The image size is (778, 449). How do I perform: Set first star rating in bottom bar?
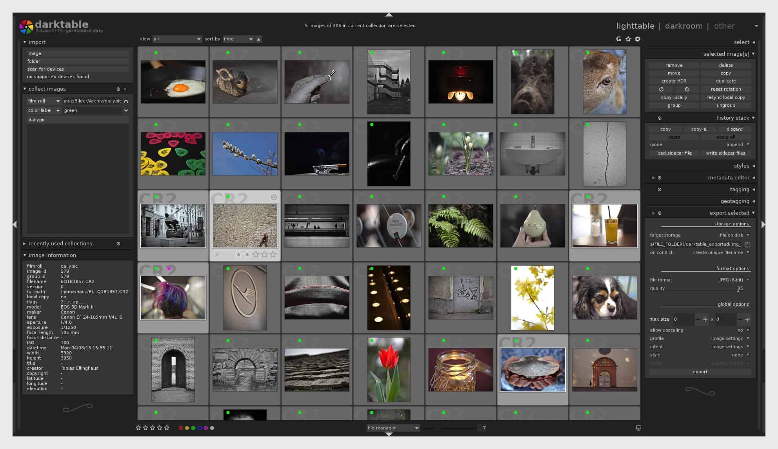138,428
